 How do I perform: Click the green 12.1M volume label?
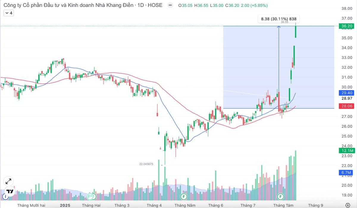click(x=347, y=151)
